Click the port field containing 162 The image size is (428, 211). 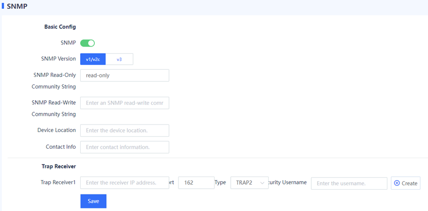(196, 183)
